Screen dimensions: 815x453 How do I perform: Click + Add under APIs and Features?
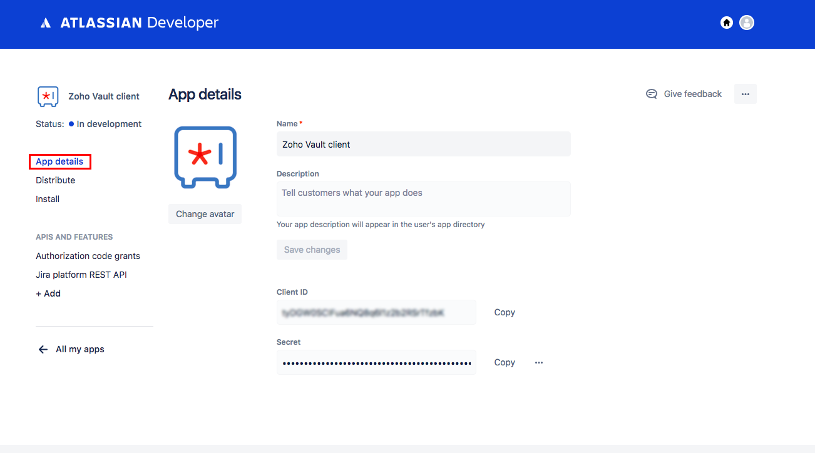pyautogui.click(x=48, y=293)
